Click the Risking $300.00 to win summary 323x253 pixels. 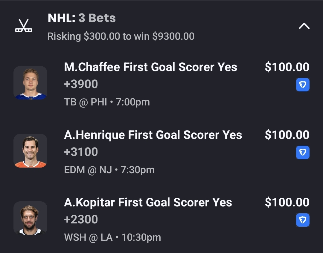click(x=121, y=36)
